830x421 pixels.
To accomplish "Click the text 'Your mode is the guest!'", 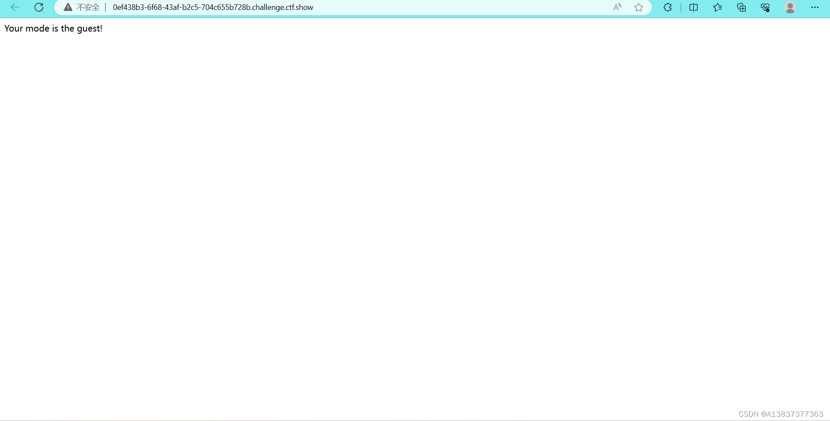I will tap(53, 29).
